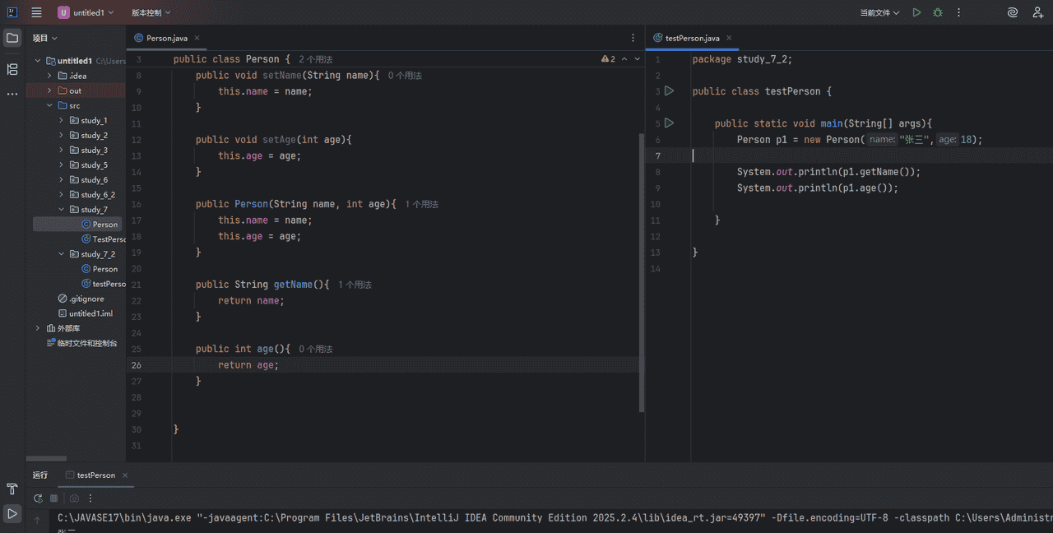Viewport: 1053px width, 533px height.
Task: Open the Structure tool window icon
Action: pos(12,69)
